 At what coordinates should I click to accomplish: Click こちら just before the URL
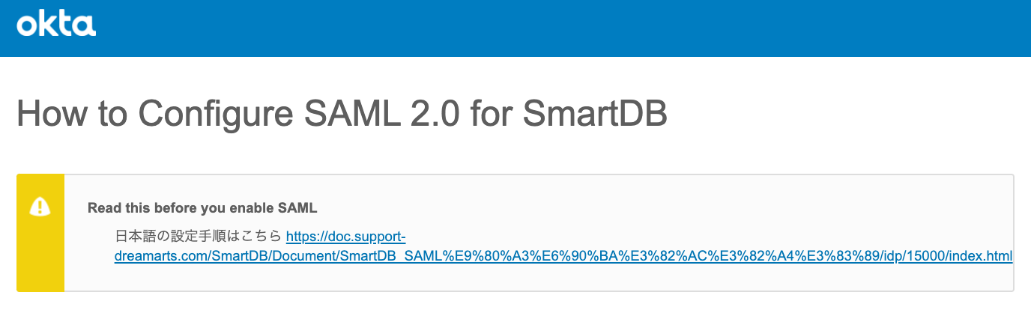[261, 237]
